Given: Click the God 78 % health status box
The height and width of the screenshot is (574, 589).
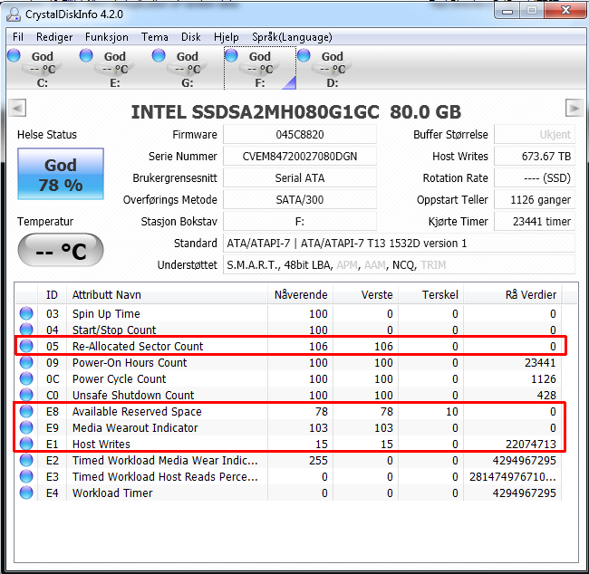Looking at the screenshot, I should pyautogui.click(x=61, y=174).
